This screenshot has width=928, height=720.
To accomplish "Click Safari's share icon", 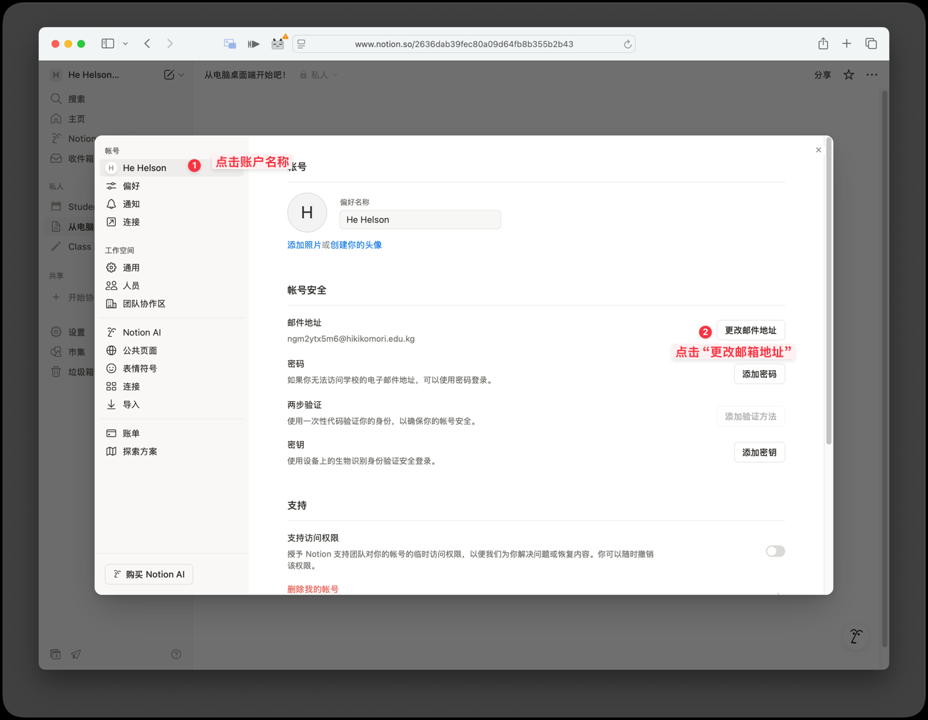I will pos(823,44).
